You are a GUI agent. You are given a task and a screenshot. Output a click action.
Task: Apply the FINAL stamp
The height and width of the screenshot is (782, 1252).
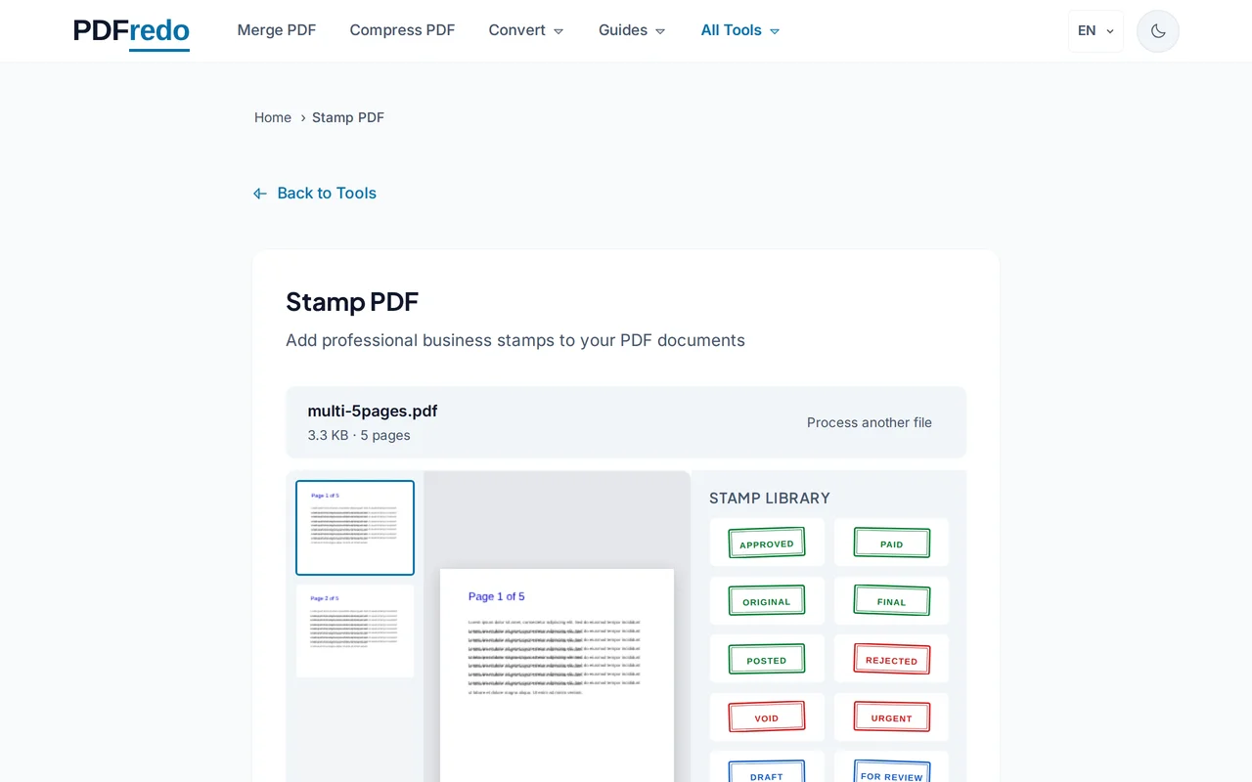click(891, 600)
